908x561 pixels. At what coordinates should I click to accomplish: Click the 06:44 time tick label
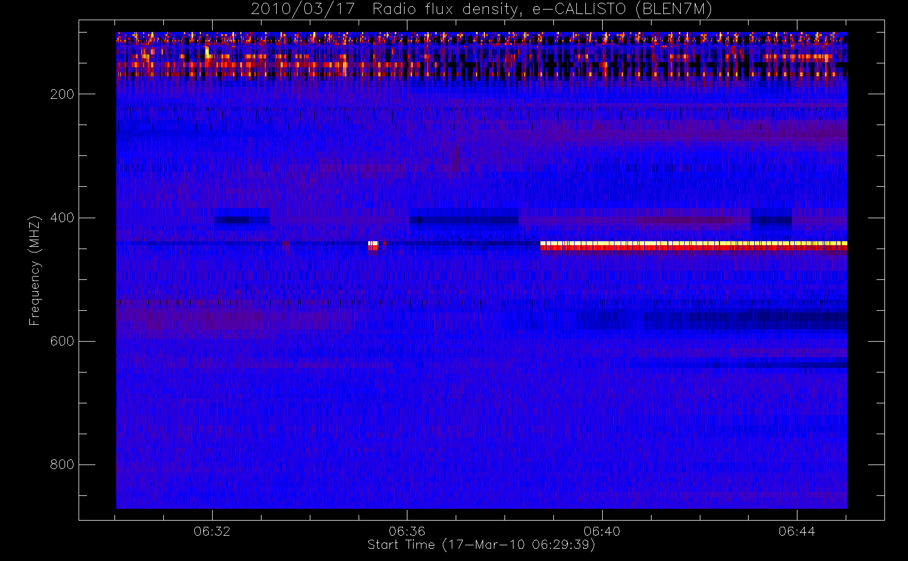click(797, 531)
